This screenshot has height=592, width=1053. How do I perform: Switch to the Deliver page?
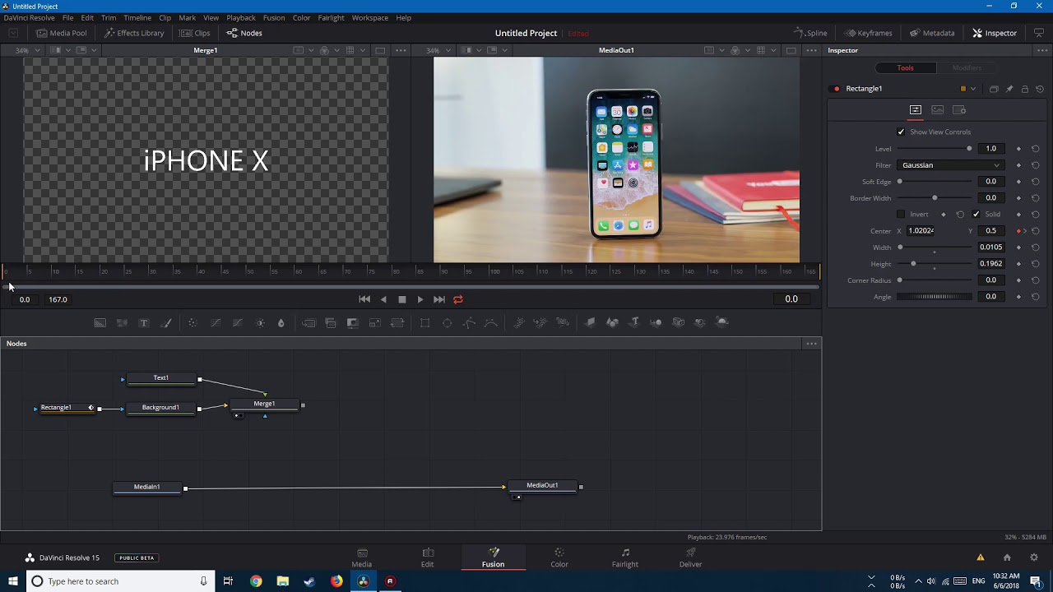point(691,557)
